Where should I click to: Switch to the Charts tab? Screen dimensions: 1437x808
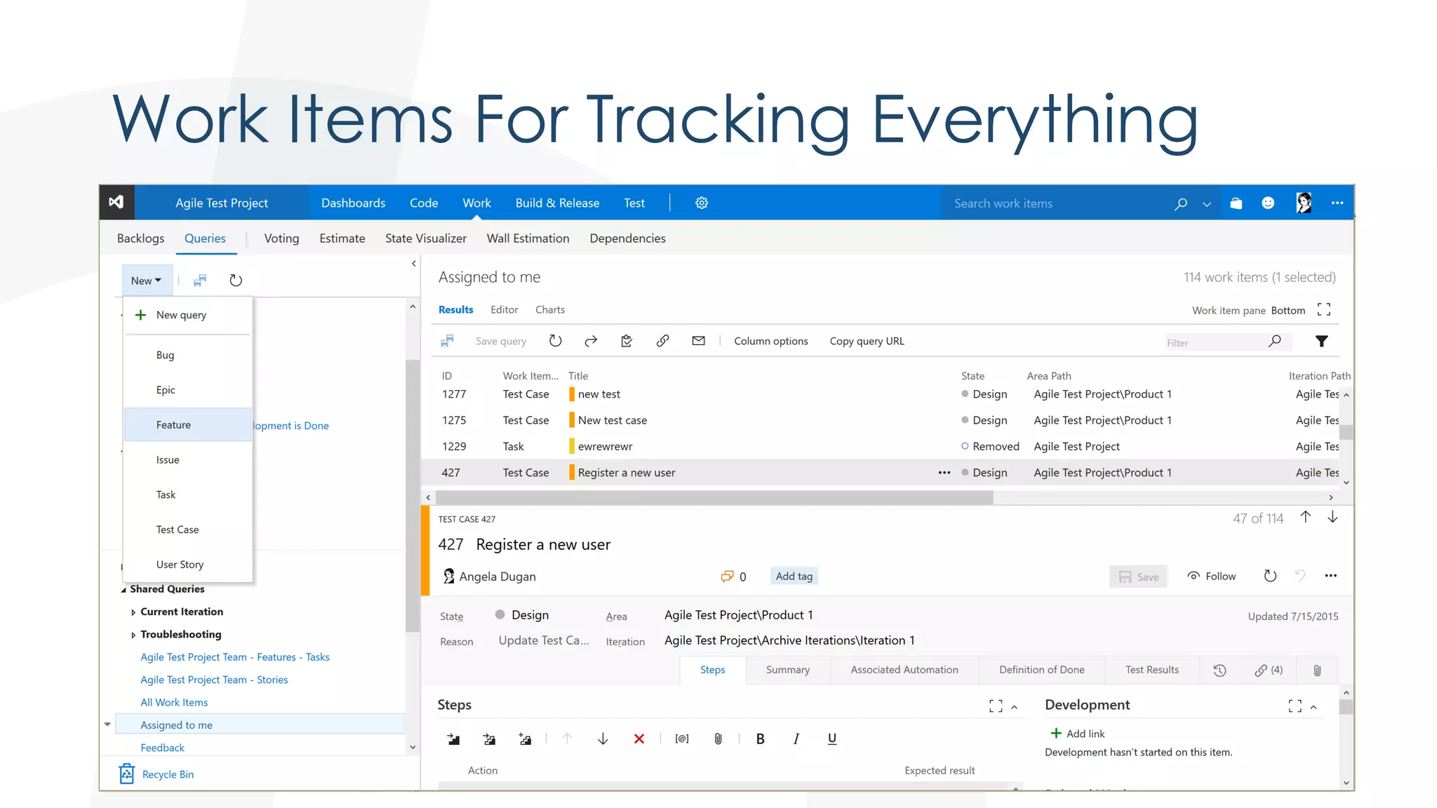pyautogui.click(x=549, y=309)
